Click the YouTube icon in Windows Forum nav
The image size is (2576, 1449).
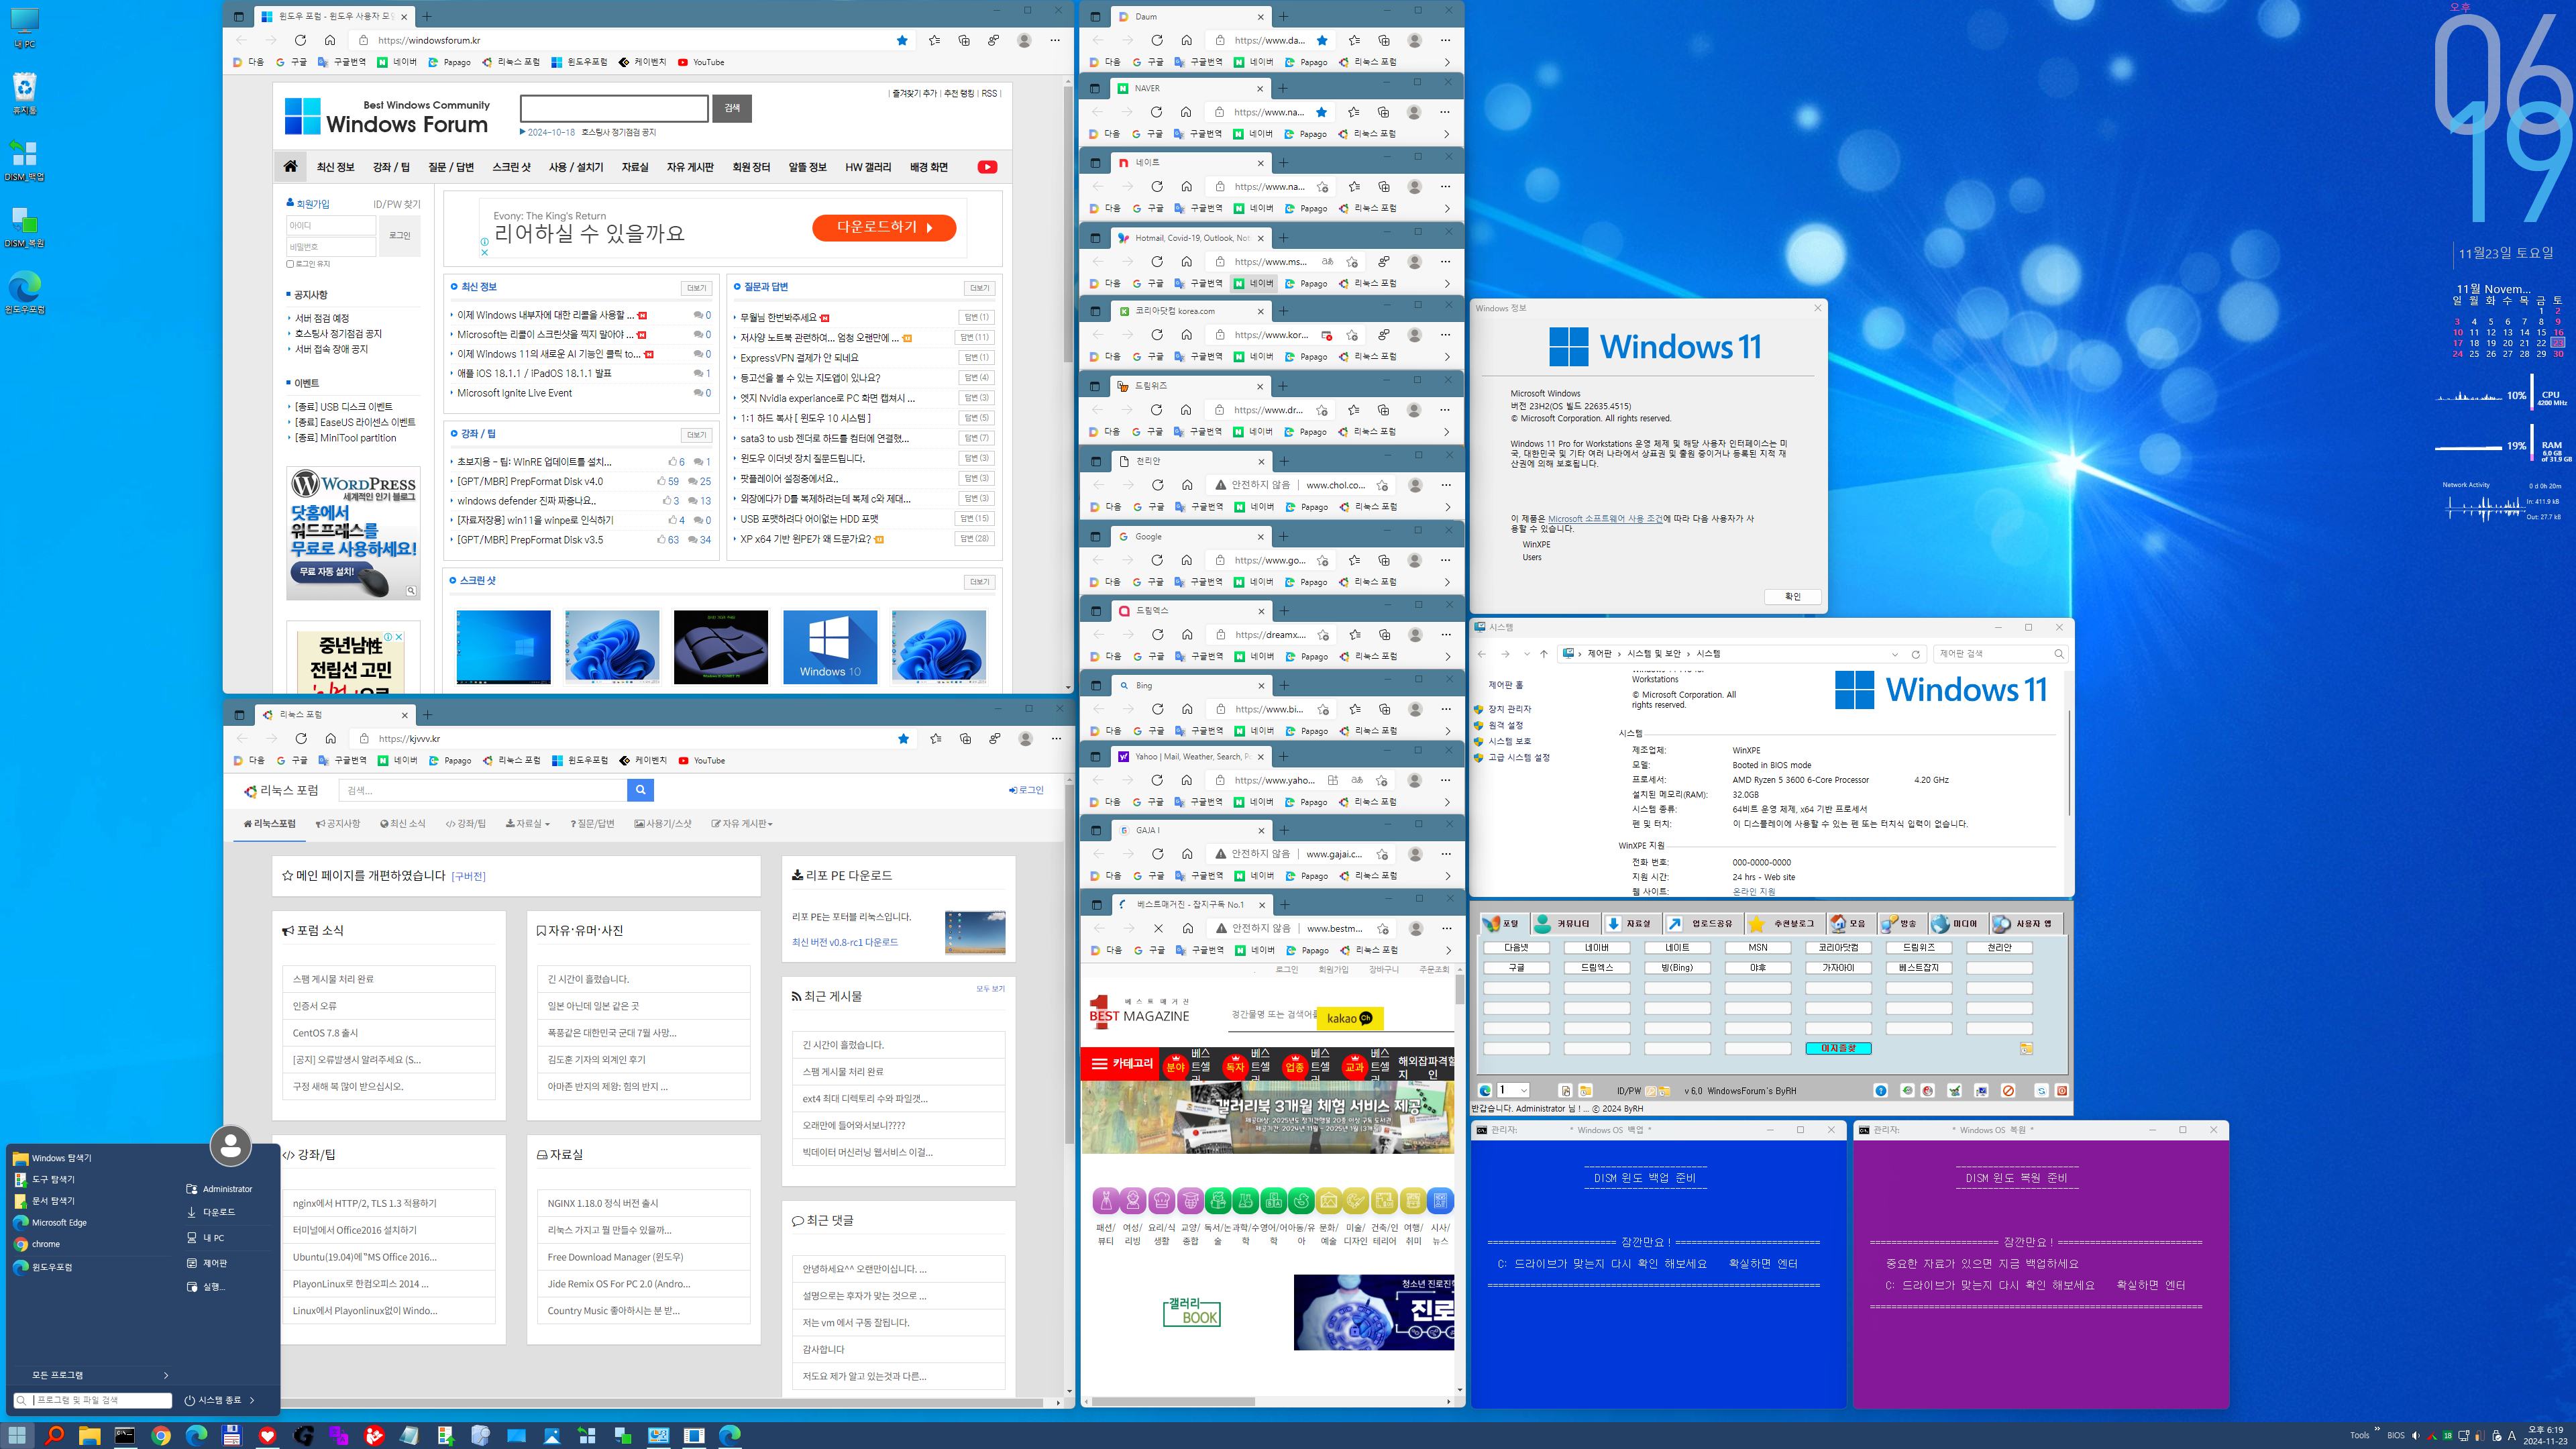[x=987, y=167]
